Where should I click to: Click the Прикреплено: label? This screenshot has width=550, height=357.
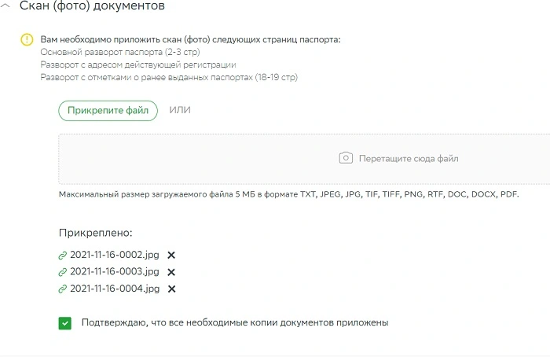95,233
